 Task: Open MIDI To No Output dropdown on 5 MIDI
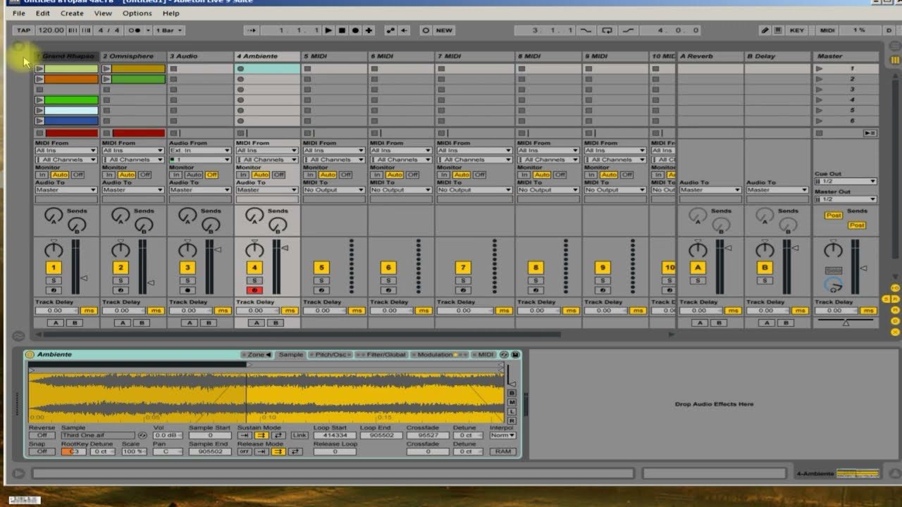coord(333,189)
